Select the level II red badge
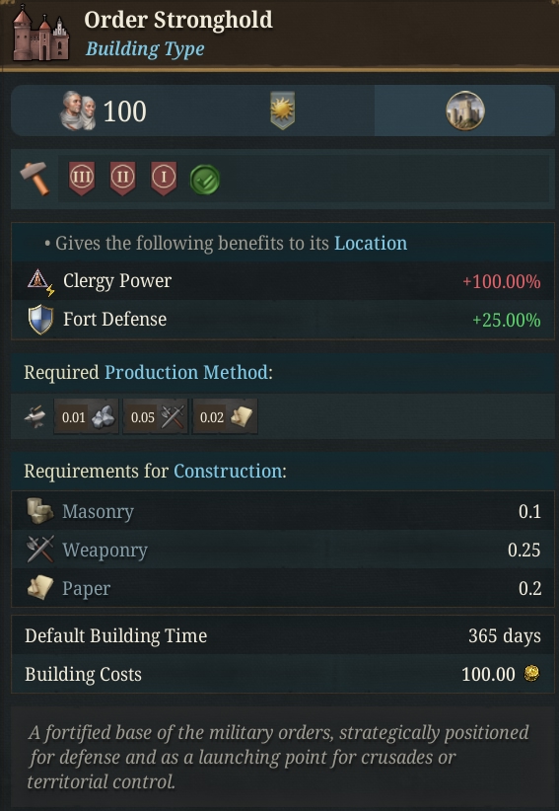Viewport: 559px width, 811px height. coord(122,179)
